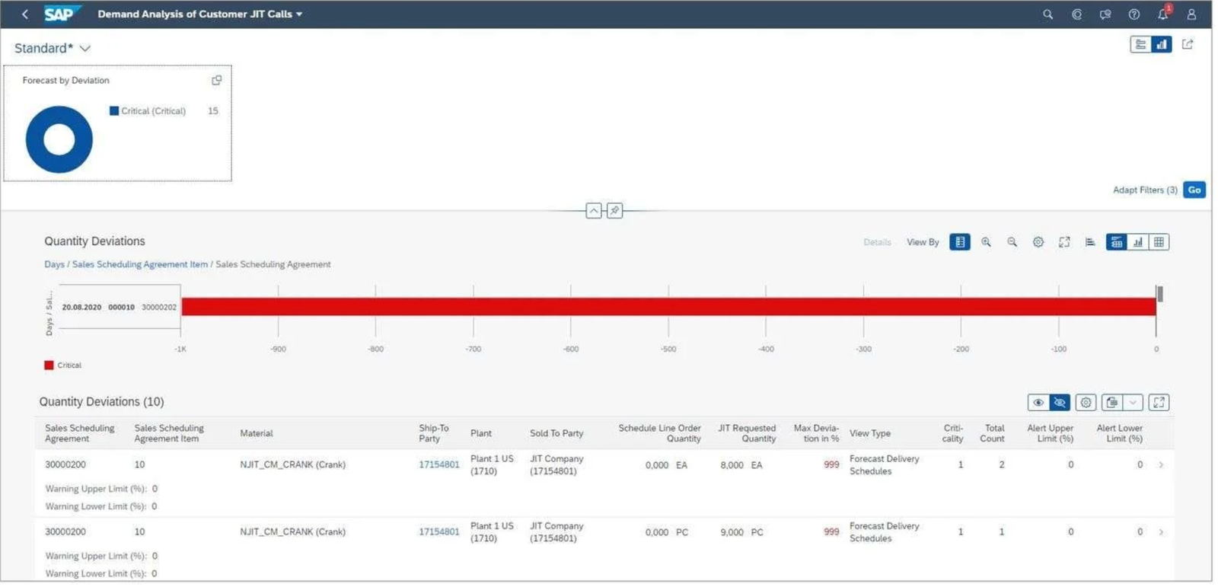This screenshot has width=1218, height=587.
Task: Open the View By label
Action: [x=923, y=242]
